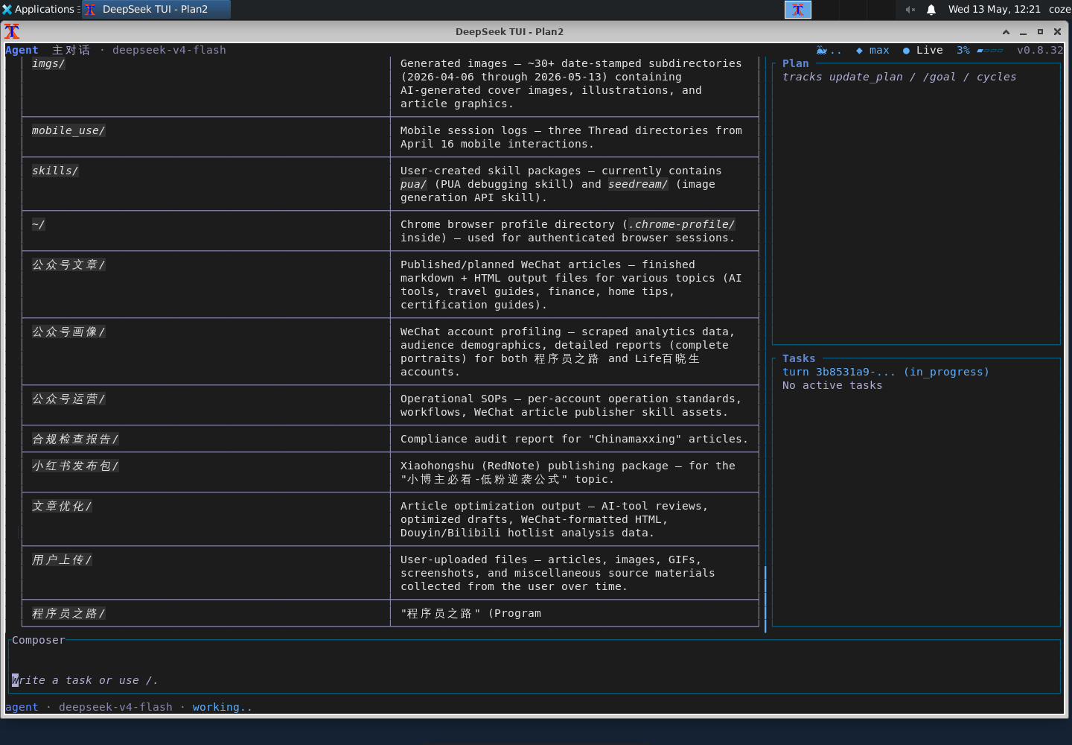Select the DeepSeek TUI - Plan2 taskbar button

pos(156,10)
